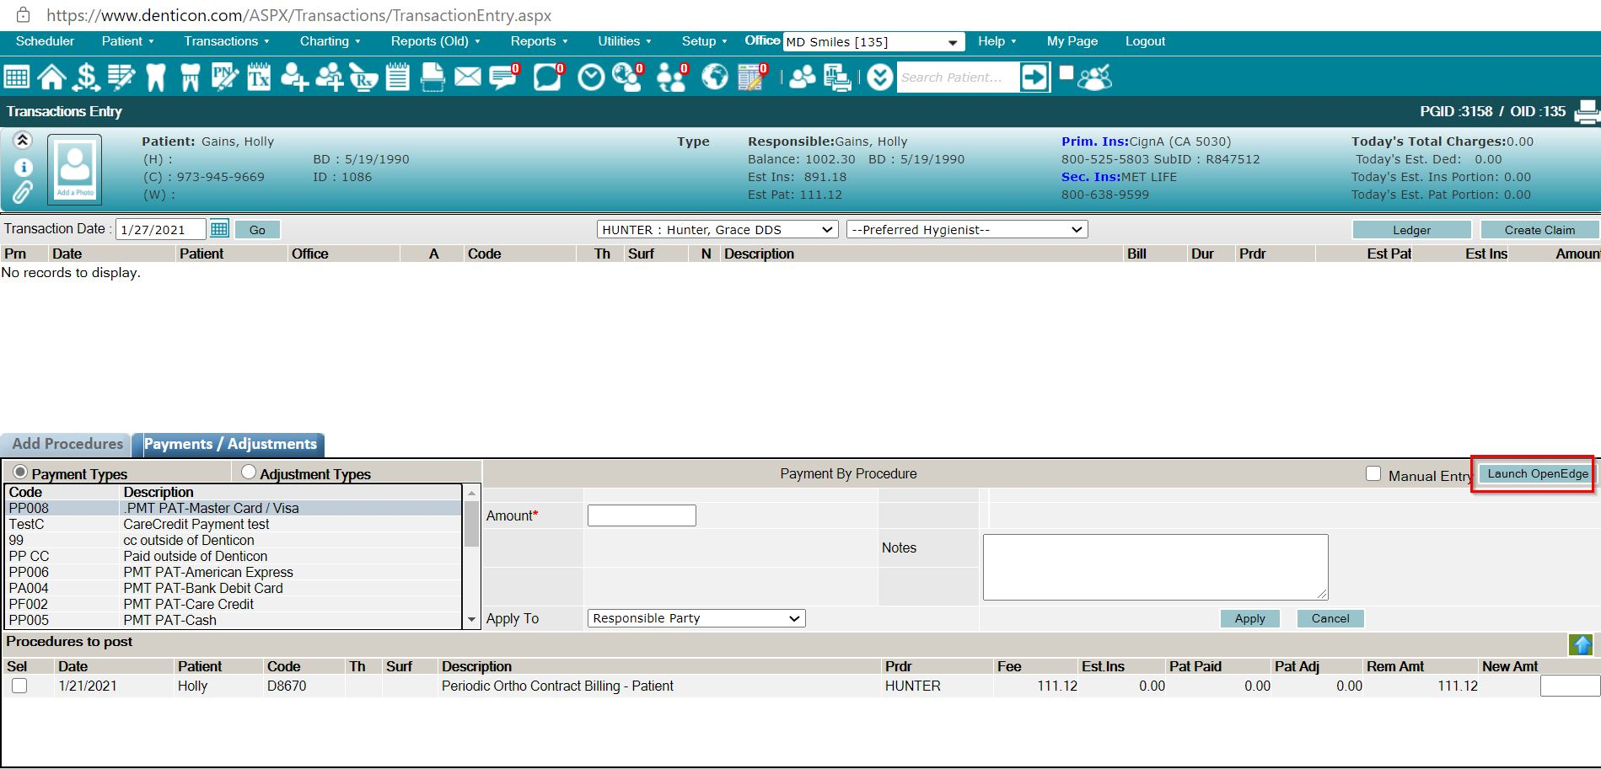Open the Help menu
The width and height of the screenshot is (1601, 769).
(x=997, y=41)
